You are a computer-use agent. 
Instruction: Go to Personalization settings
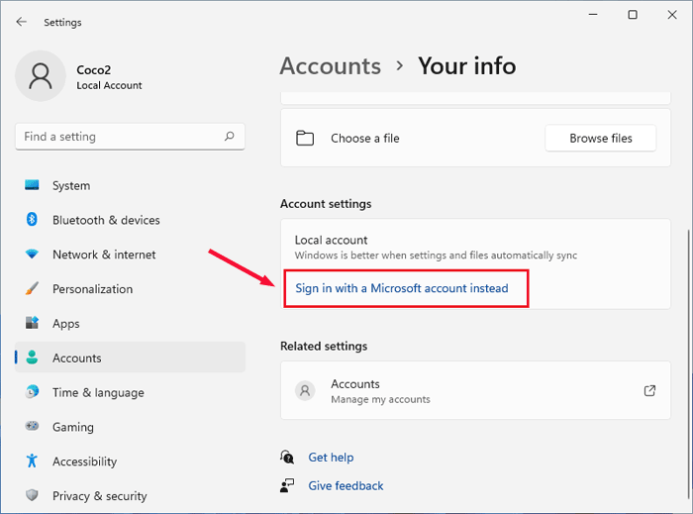point(130,288)
